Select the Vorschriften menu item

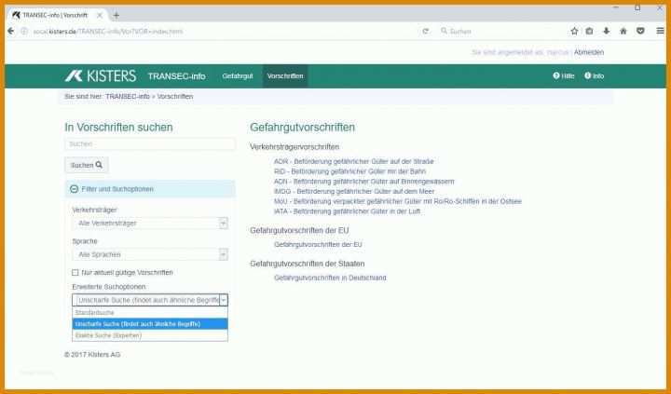click(285, 76)
